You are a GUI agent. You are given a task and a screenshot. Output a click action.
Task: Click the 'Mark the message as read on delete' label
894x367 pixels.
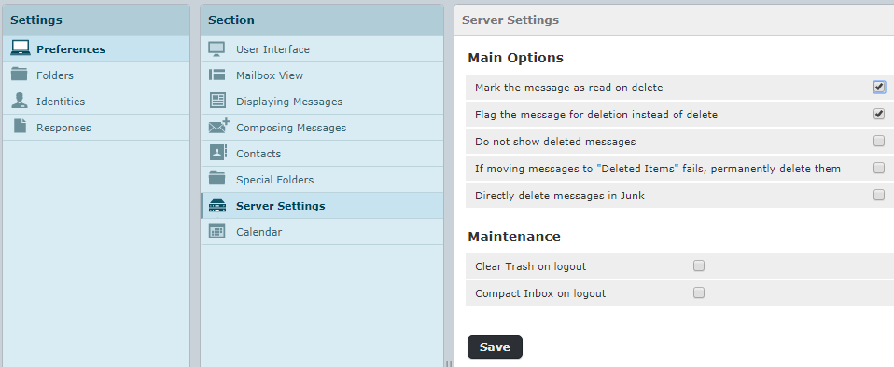pos(569,88)
